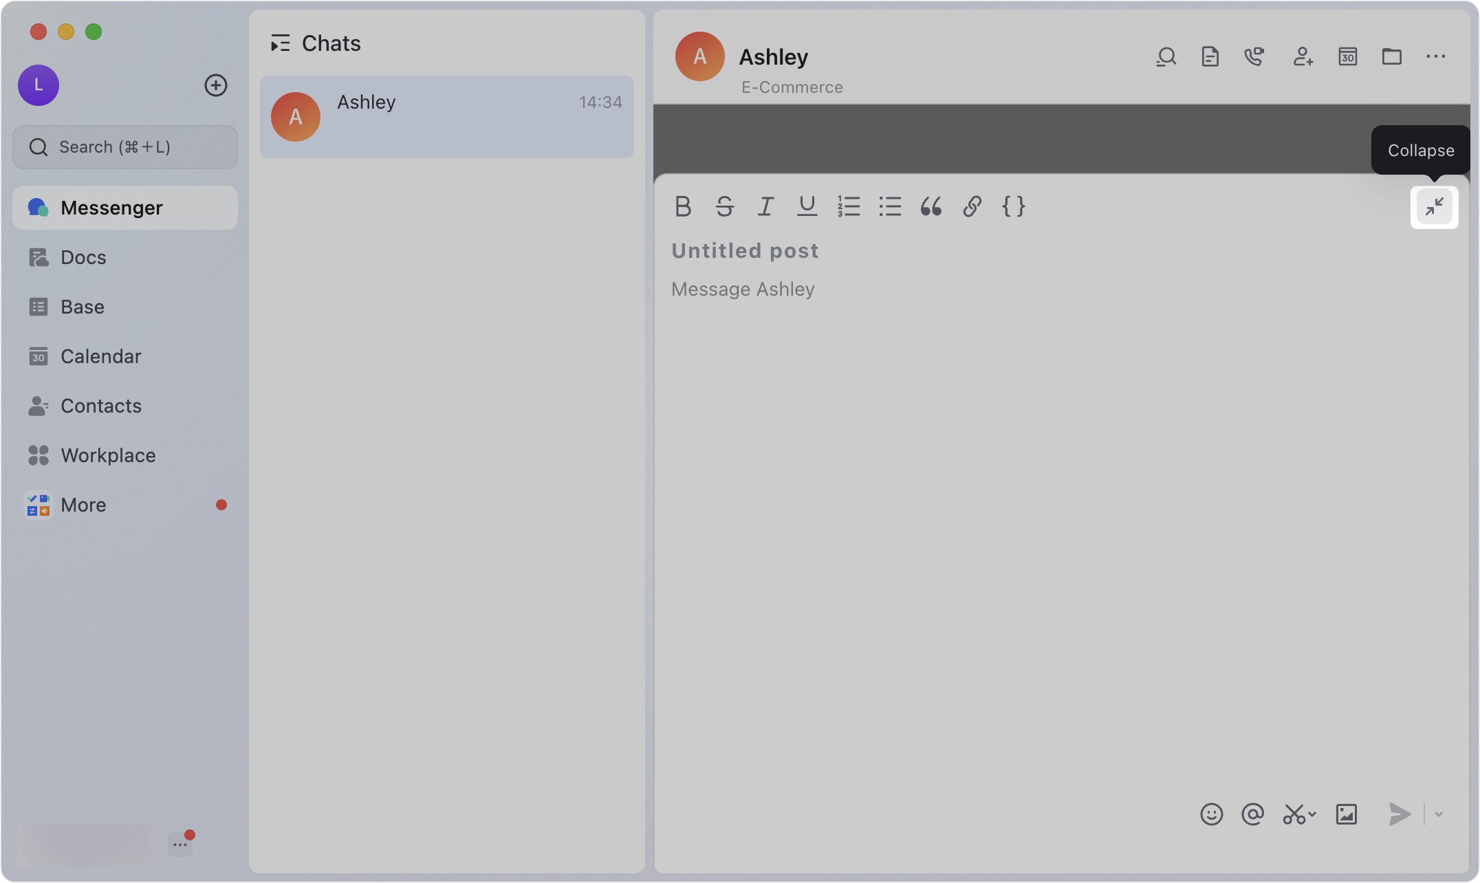Apply strikethrough formatting

724,206
